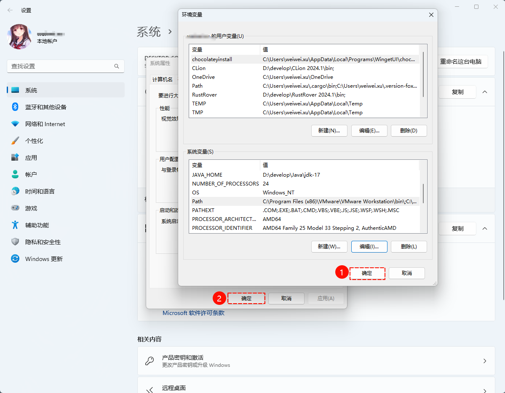
Task: Open the 网络和 Internet settings icon
Action: coord(15,124)
